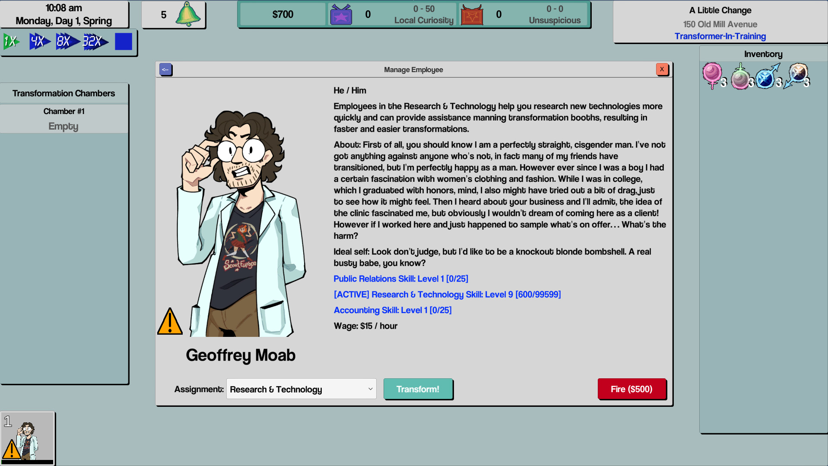Open the Assignment dropdown
The width and height of the screenshot is (828, 466).
301,389
